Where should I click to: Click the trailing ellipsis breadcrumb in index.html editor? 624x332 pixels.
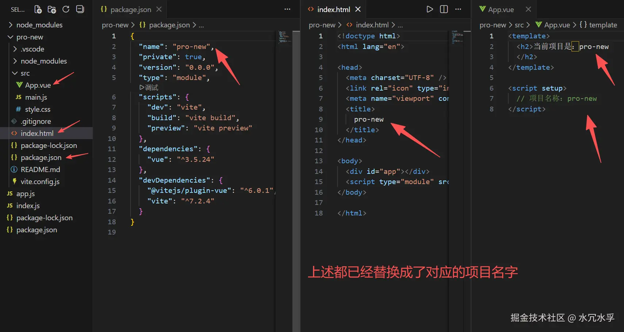[400, 25]
